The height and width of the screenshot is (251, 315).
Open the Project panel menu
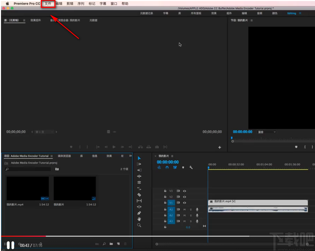pyautogui.click(x=52, y=156)
